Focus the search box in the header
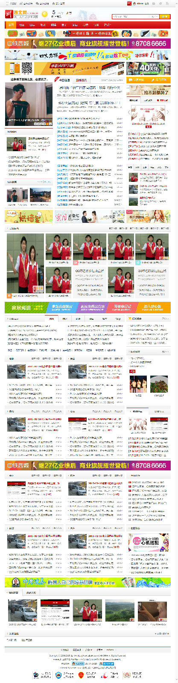This screenshot has width=178, height=683. coord(135,17)
